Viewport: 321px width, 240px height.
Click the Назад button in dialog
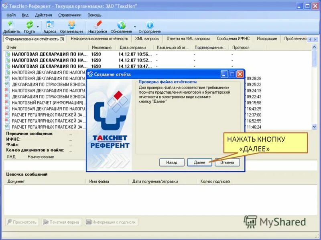172,162
